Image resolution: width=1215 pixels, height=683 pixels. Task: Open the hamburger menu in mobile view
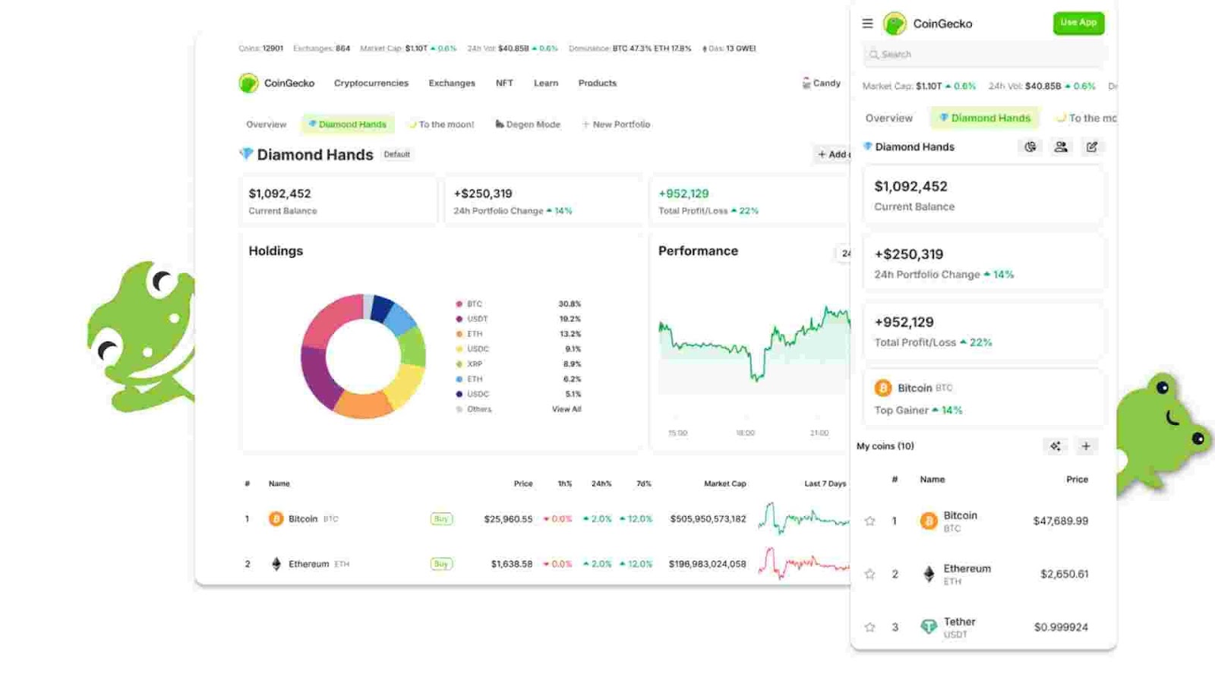click(867, 24)
